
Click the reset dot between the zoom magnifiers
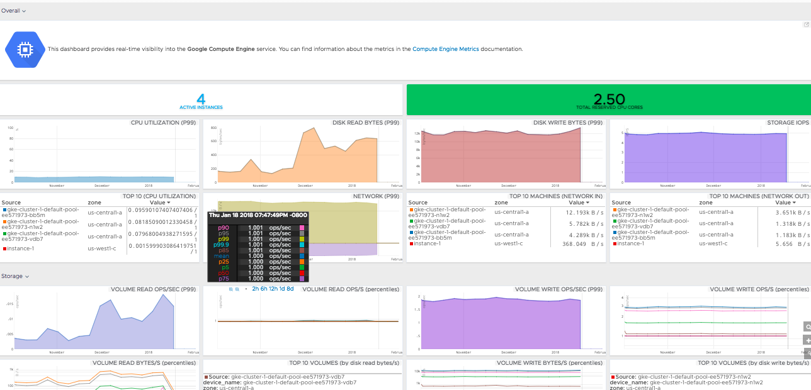(x=246, y=288)
